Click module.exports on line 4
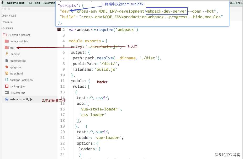This screenshot has height=159, width=243. [84, 41]
